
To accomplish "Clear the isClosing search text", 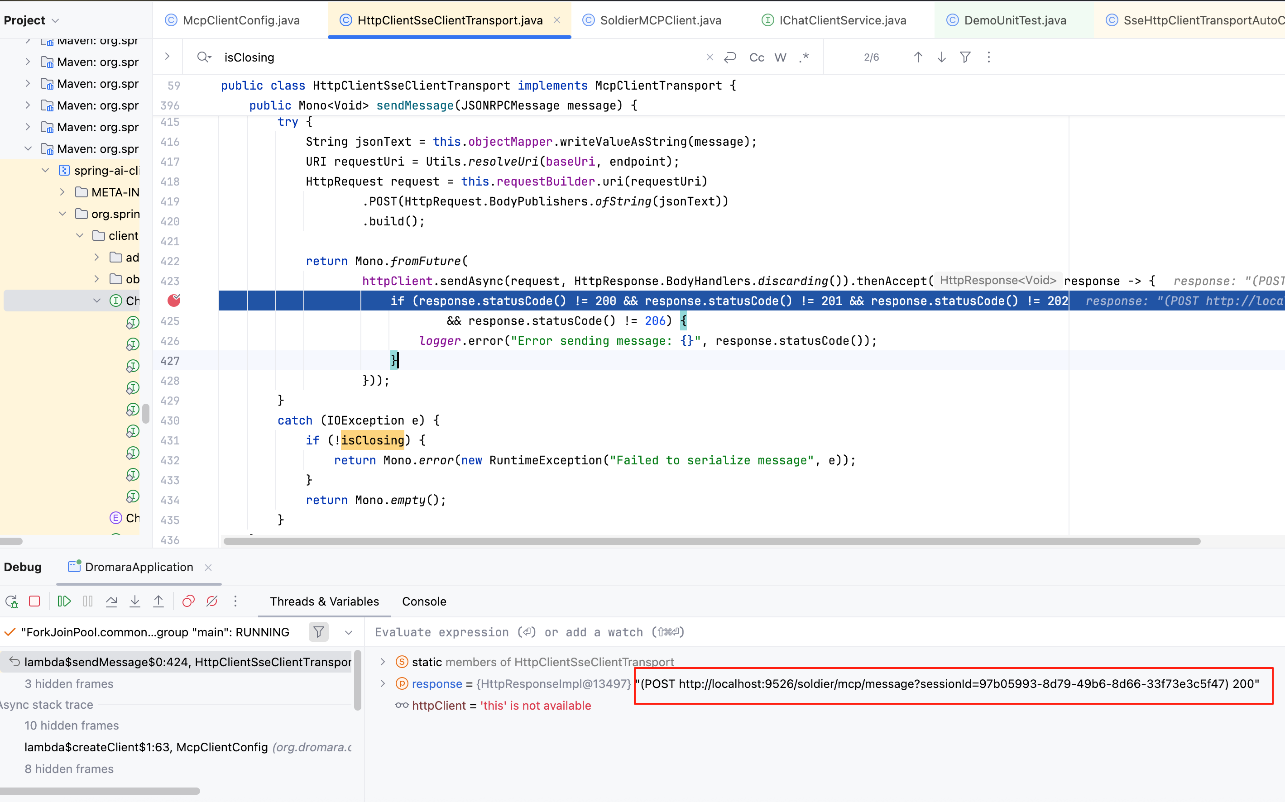I will 710,57.
